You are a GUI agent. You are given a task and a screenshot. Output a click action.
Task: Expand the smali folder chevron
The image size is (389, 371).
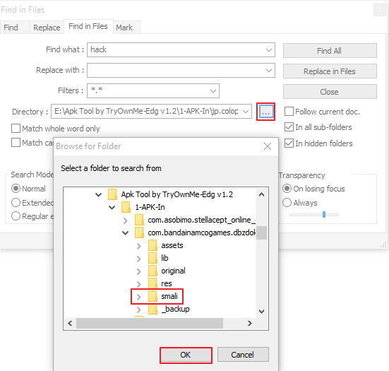(x=139, y=297)
